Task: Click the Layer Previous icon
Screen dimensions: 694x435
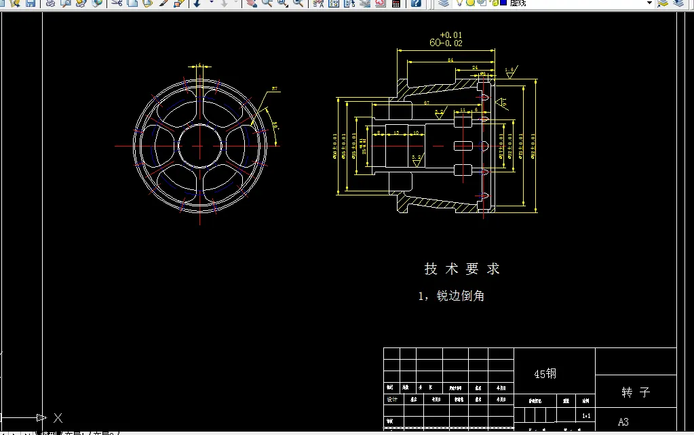Action: [678, 3]
